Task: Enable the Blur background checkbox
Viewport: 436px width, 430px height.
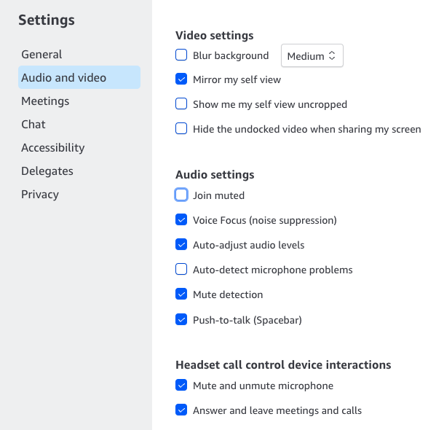Action: coord(181,55)
